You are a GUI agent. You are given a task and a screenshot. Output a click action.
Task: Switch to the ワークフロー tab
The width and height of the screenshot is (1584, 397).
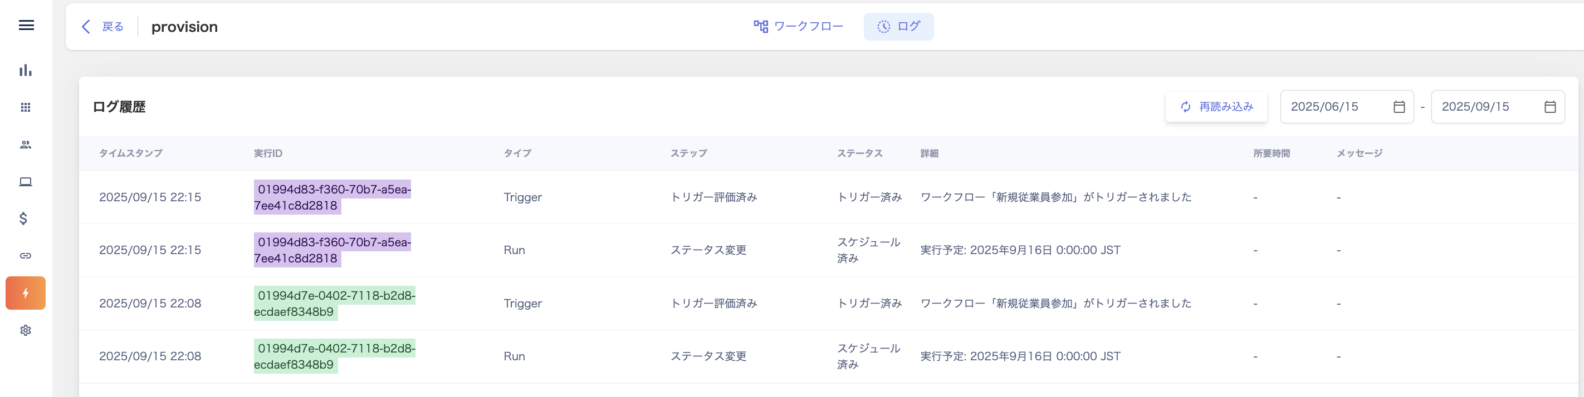[798, 26]
